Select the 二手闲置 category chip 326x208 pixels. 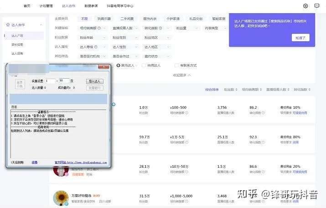click(127, 19)
